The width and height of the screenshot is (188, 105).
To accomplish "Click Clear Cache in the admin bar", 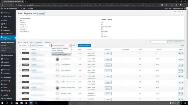I will tap(168, 8).
